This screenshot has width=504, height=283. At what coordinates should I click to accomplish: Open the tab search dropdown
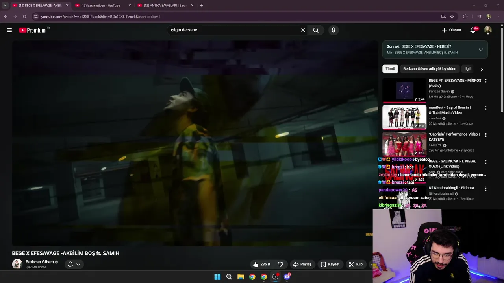tap(5, 5)
